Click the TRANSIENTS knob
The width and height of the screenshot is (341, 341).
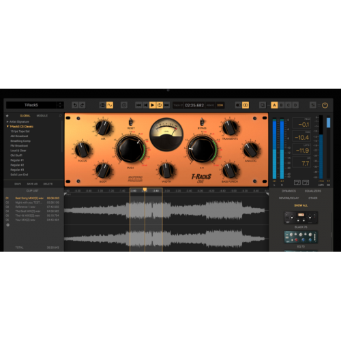tap(230, 128)
